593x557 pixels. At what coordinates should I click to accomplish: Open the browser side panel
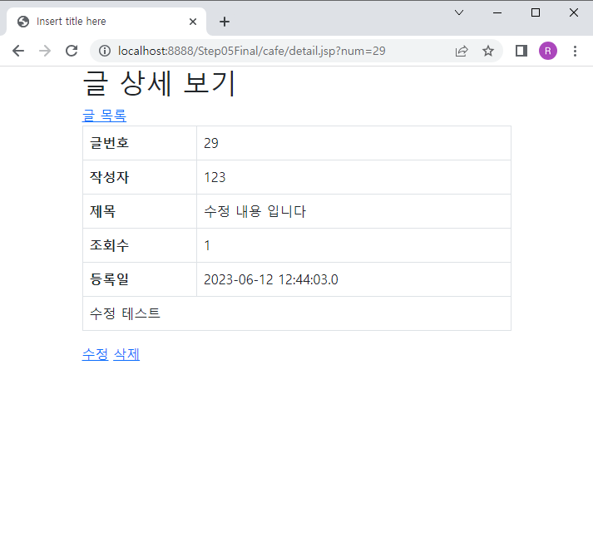pos(521,51)
